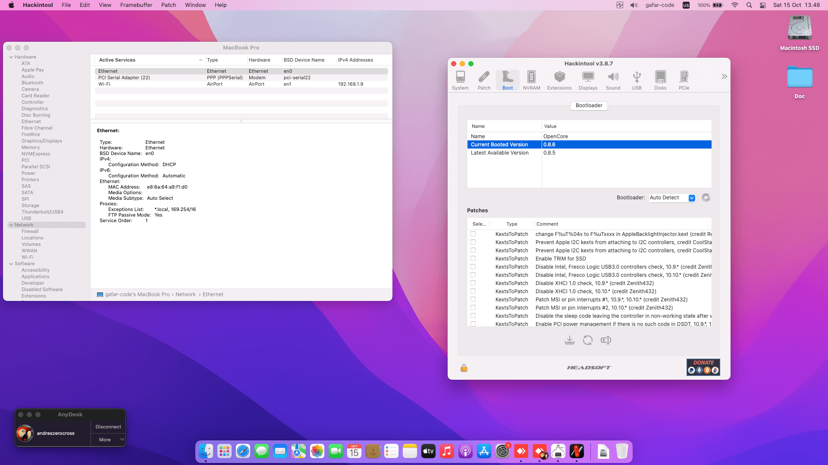Select the USB toolbar icon
The width and height of the screenshot is (828, 465).
[x=637, y=80]
